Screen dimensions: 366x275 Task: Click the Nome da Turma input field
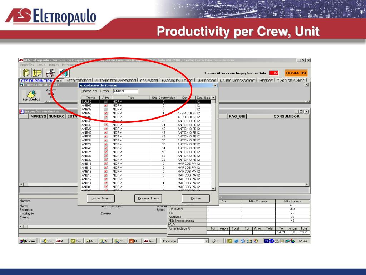tap(125, 91)
